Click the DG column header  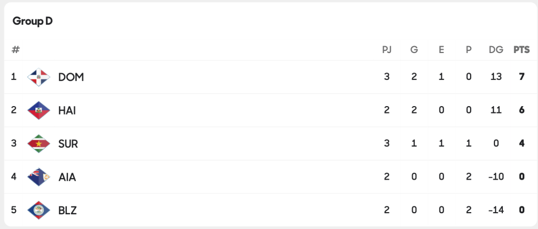(496, 50)
